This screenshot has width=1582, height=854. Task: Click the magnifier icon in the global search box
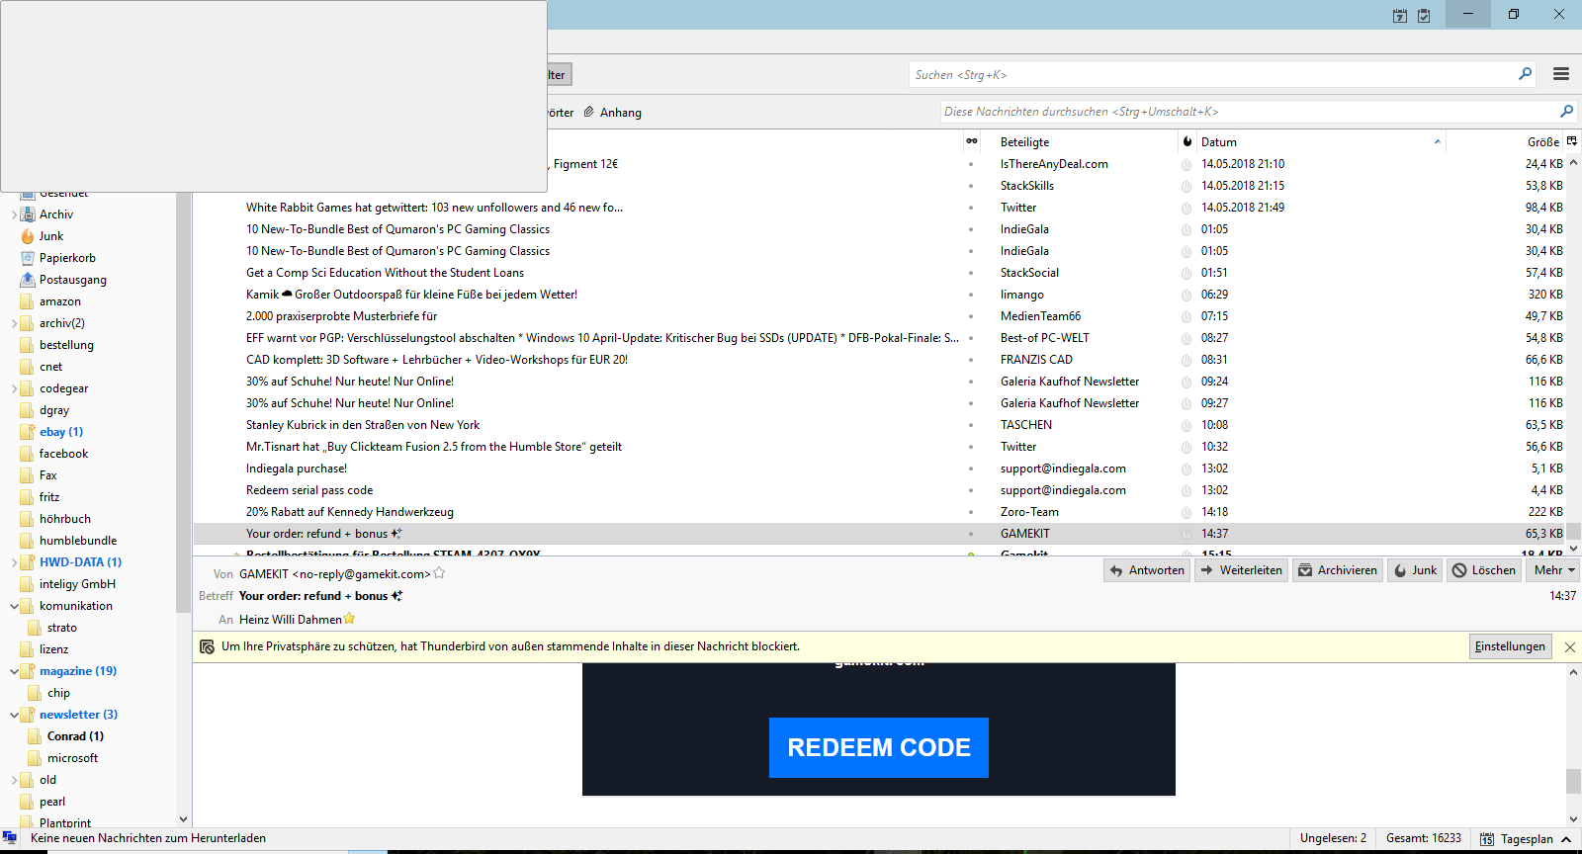tap(1525, 74)
